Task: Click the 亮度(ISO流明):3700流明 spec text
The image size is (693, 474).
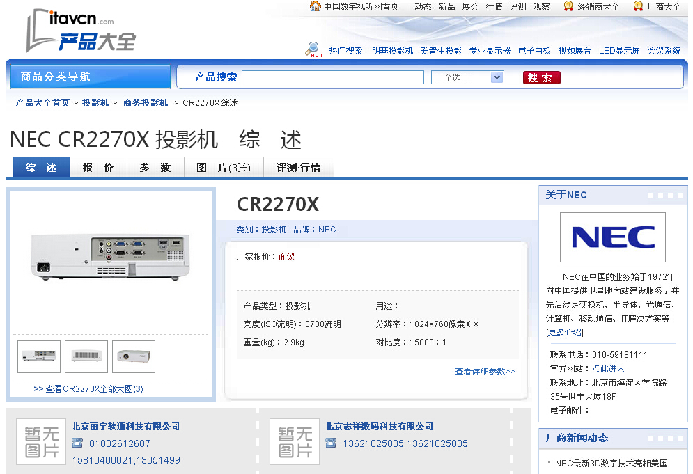Action: [x=292, y=324]
